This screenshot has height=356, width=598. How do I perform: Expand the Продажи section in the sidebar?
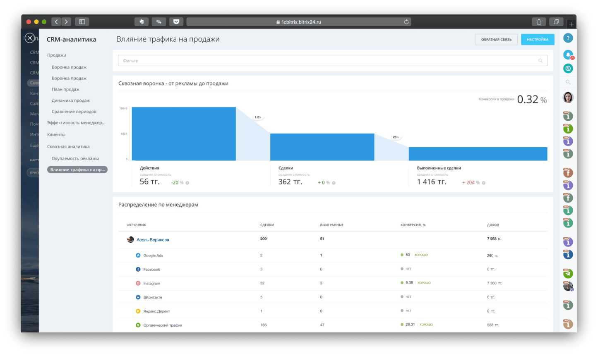pos(57,55)
